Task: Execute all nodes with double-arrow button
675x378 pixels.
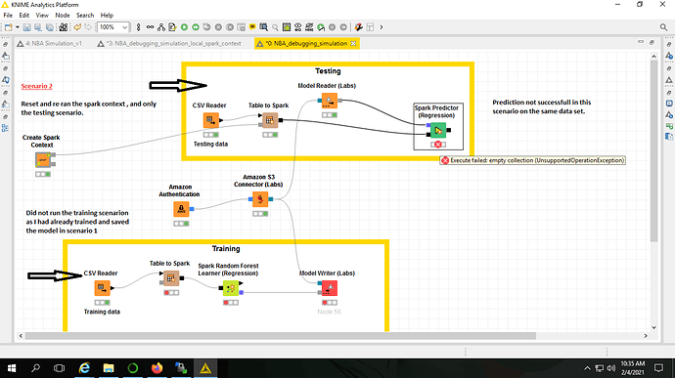Action: pos(196,27)
